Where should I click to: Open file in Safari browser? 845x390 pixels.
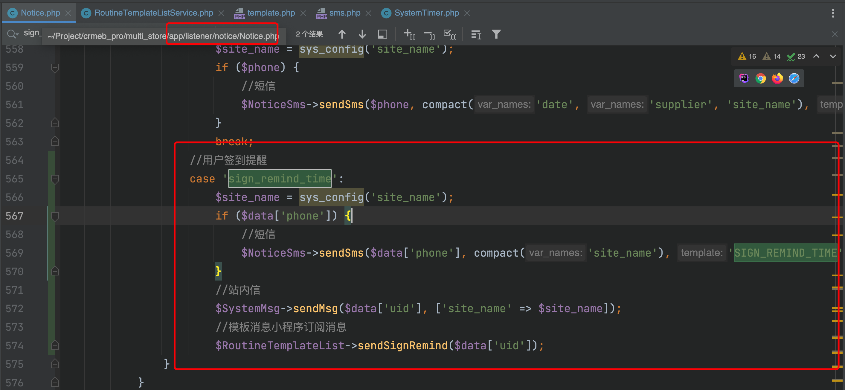[x=794, y=78]
